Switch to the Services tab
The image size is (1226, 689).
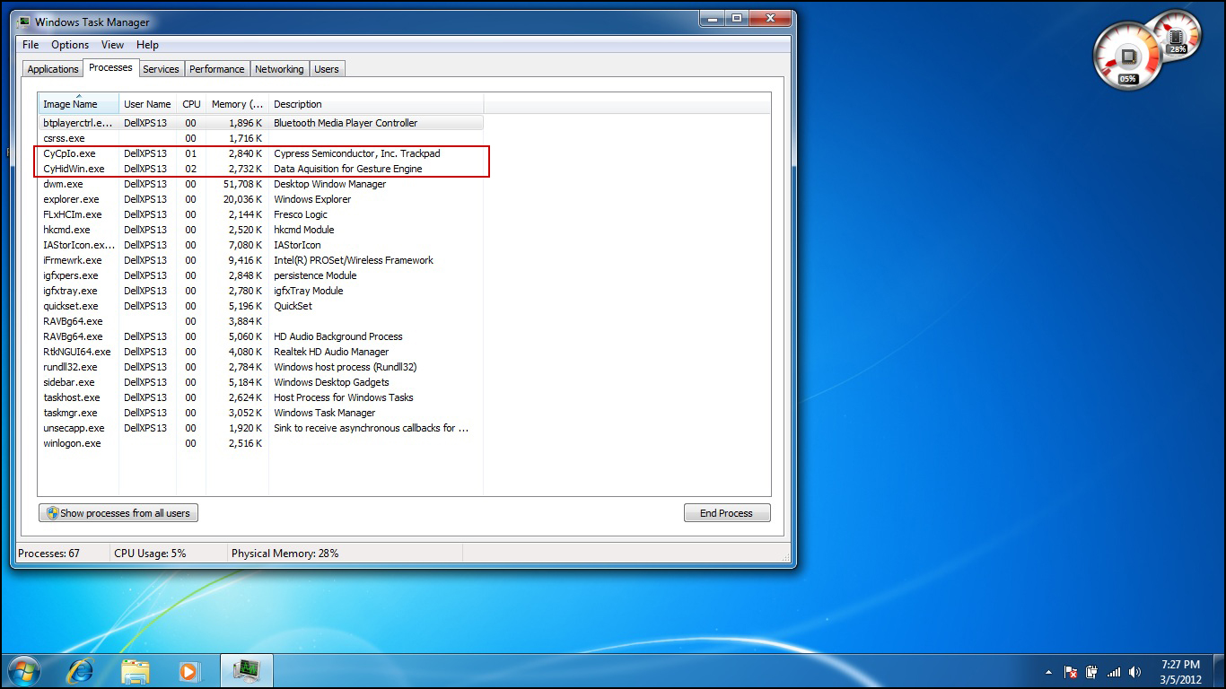[x=161, y=69]
